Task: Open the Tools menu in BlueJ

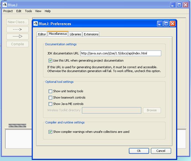Action: coord(28,11)
